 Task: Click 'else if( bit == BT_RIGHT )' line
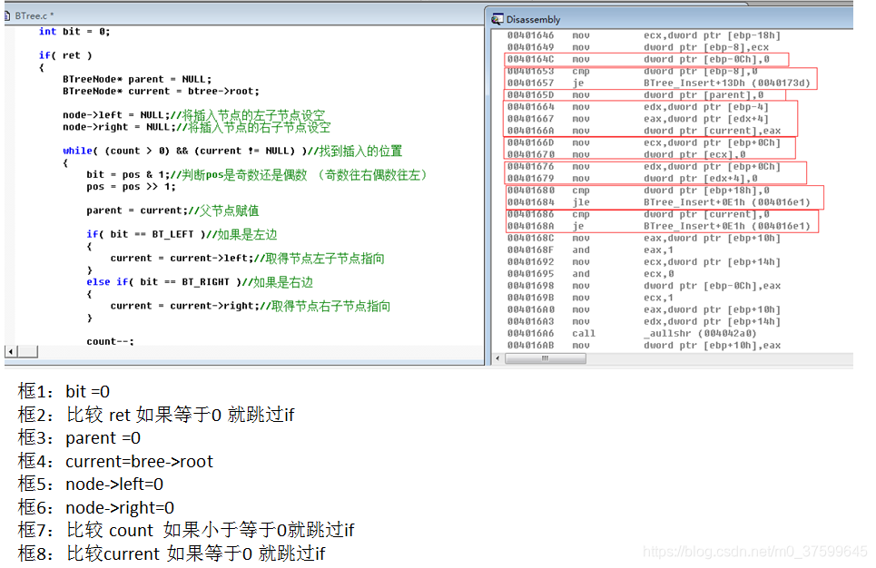click(200, 282)
